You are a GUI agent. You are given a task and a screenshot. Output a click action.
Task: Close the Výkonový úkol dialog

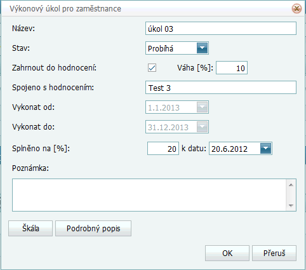click(296, 9)
